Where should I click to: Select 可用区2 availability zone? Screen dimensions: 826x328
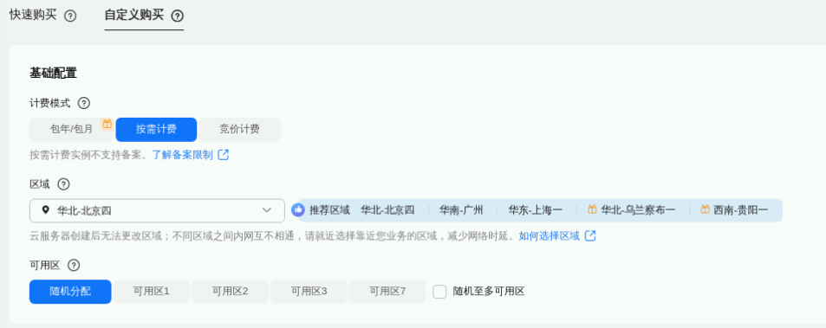point(231,292)
